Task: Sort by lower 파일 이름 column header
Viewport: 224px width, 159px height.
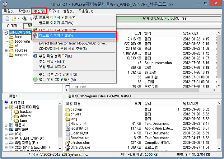Action: [92, 104]
